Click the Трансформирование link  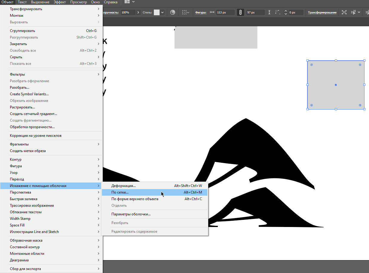tap(322, 13)
